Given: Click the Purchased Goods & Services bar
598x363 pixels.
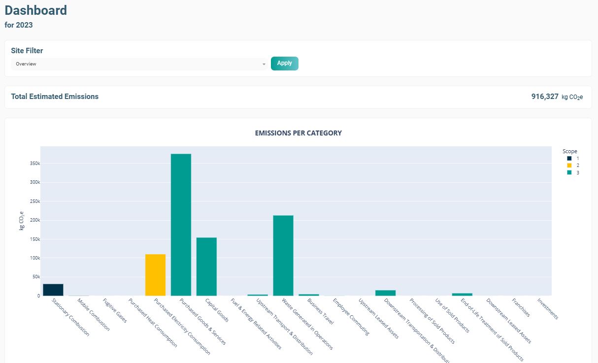Looking at the screenshot, I should 181,225.
